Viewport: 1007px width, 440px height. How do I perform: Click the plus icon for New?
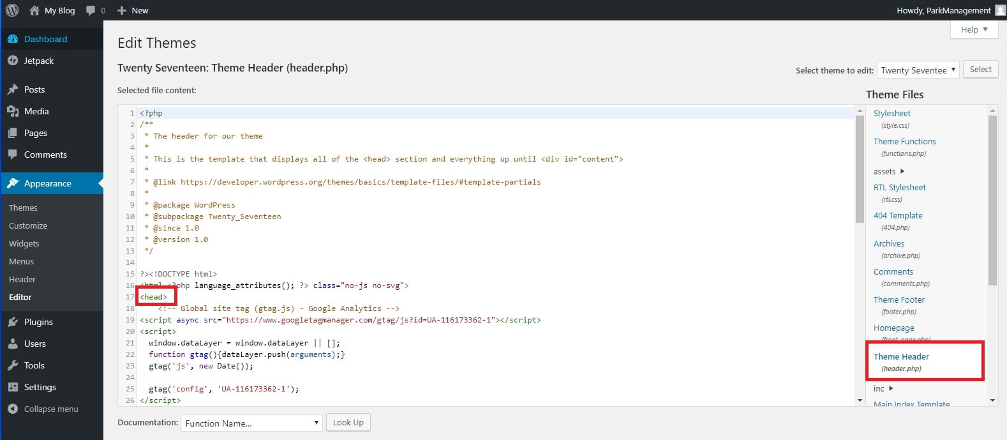(122, 10)
